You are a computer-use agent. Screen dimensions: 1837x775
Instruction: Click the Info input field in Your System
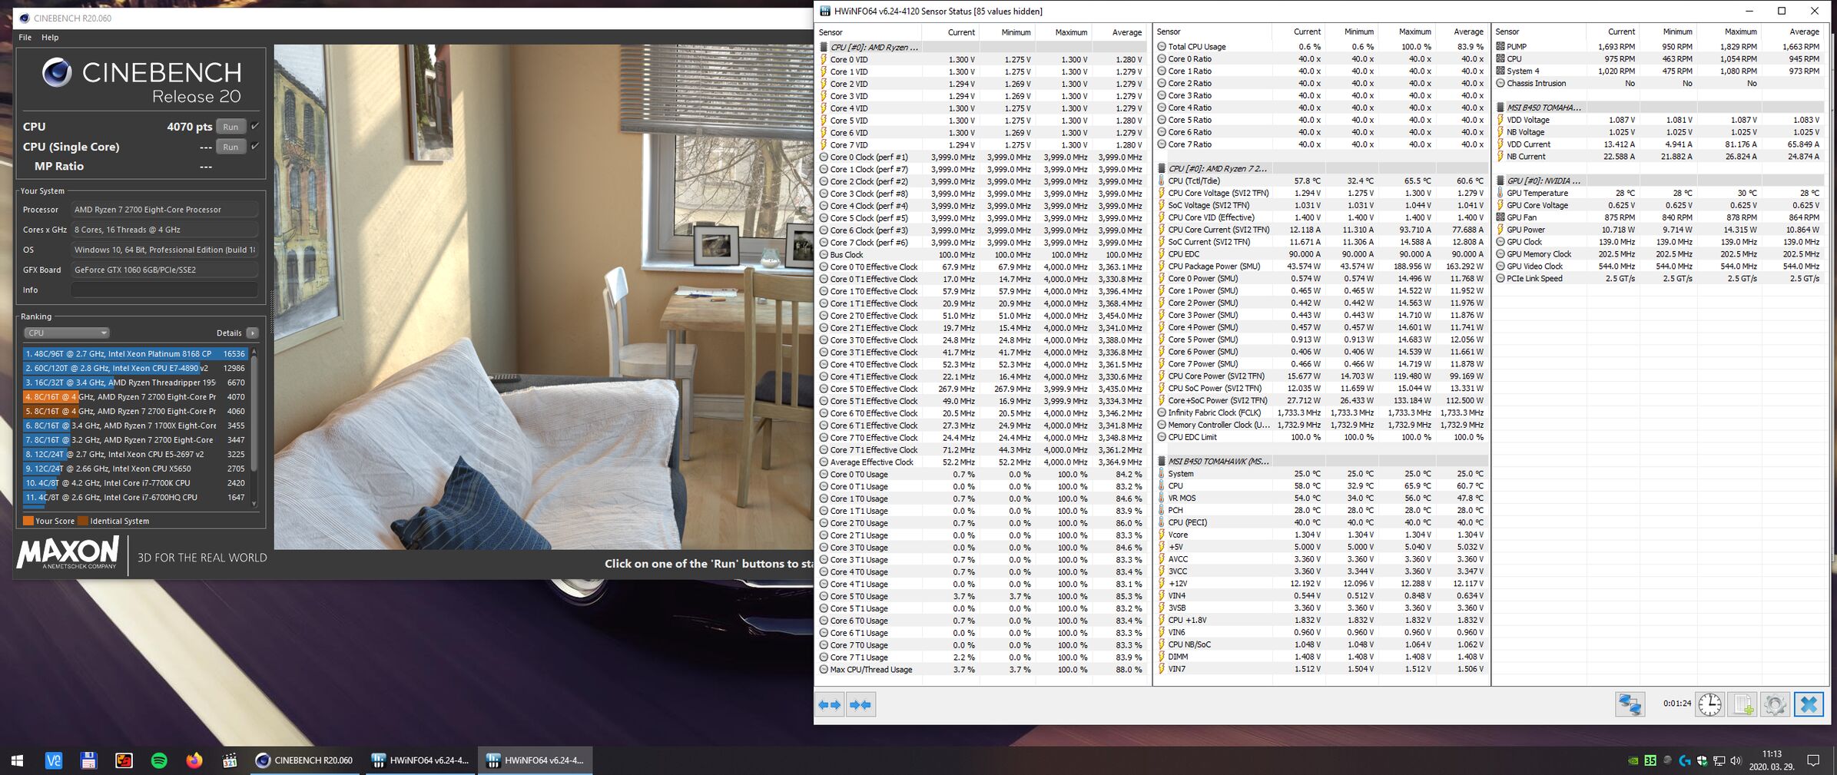coord(164,290)
